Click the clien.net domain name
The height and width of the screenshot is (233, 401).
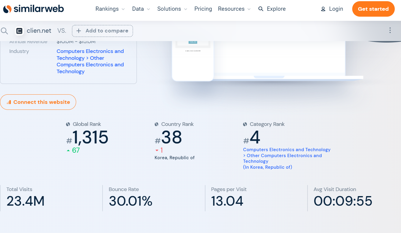click(x=39, y=31)
